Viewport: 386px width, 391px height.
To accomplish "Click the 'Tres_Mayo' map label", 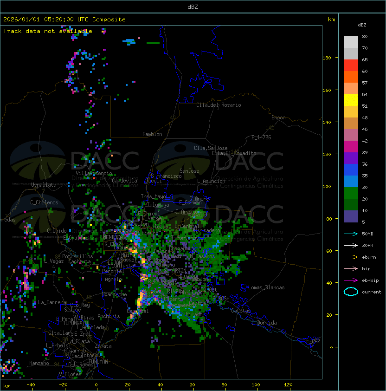I will pyautogui.click(x=153, y=196).
